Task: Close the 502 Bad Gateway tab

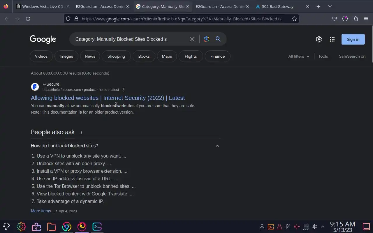Action: 307,6
